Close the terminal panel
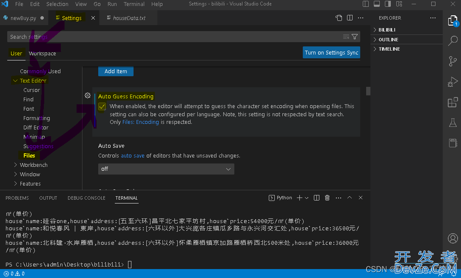Image resolution: width=461 pixels, height=278 pixels. click(x=361, y=198)
